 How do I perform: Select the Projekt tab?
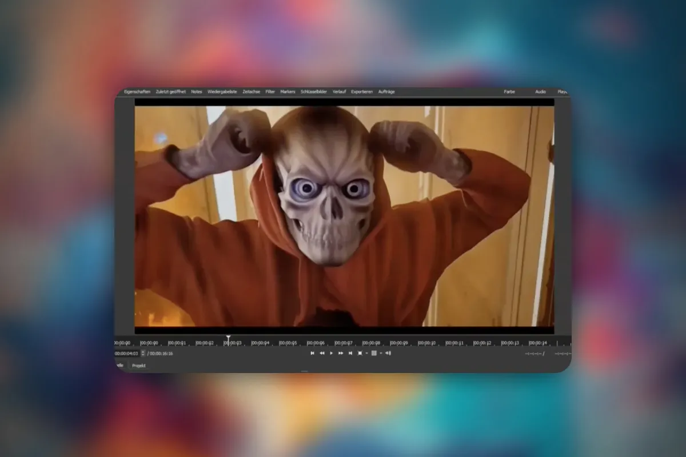pos(138,365)
